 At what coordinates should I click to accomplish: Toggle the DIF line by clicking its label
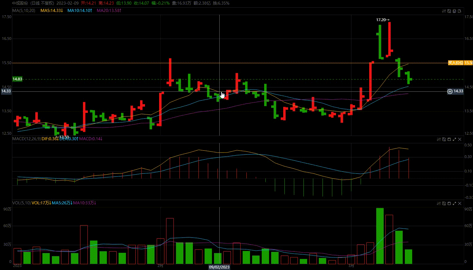(49, 139)
